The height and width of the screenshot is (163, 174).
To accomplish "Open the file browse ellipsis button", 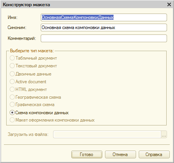I will coord(164,134).
